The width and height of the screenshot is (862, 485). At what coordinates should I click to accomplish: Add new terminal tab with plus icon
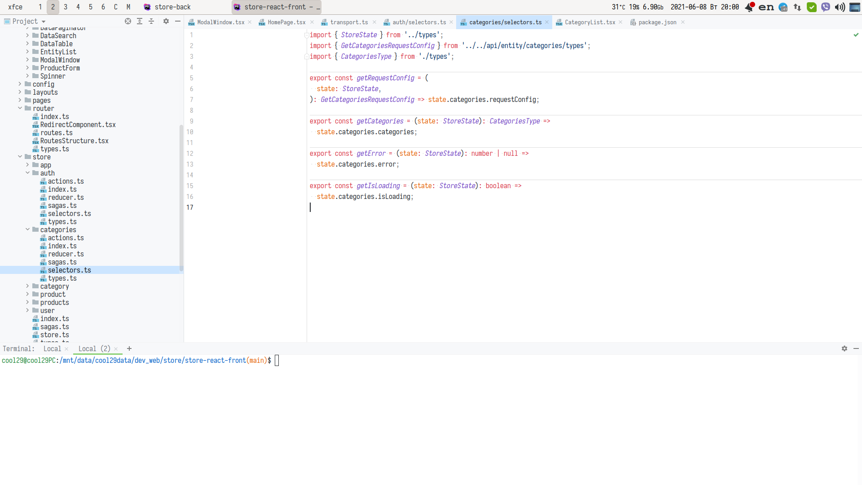pos(129,348)
